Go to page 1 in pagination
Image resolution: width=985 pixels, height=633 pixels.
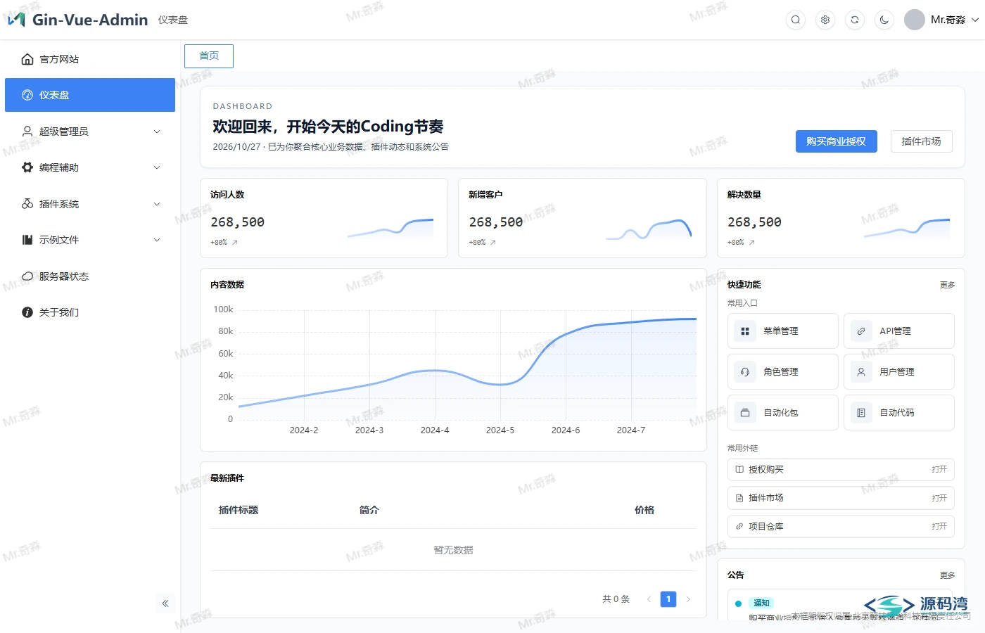point(668,599)
